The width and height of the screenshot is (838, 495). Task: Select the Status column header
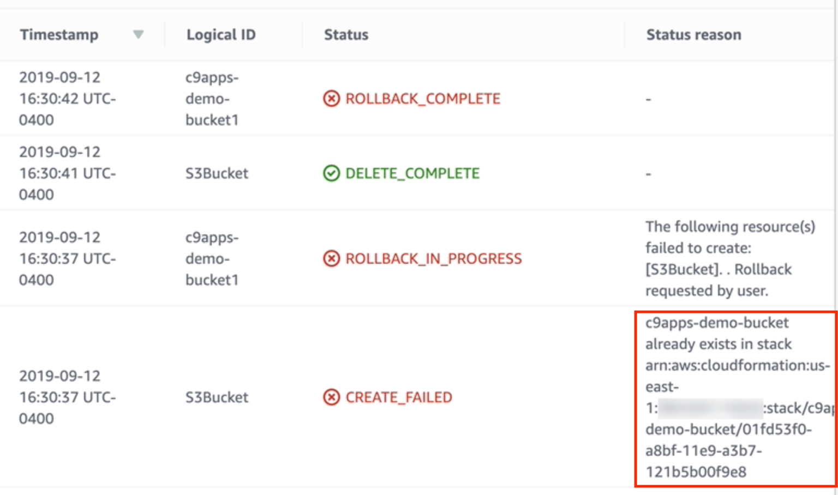click(x=346, y=34)
